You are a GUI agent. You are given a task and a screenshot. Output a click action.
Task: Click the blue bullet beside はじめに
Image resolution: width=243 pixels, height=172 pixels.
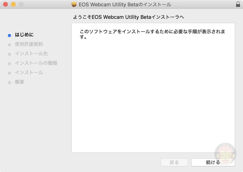(9, 35)
